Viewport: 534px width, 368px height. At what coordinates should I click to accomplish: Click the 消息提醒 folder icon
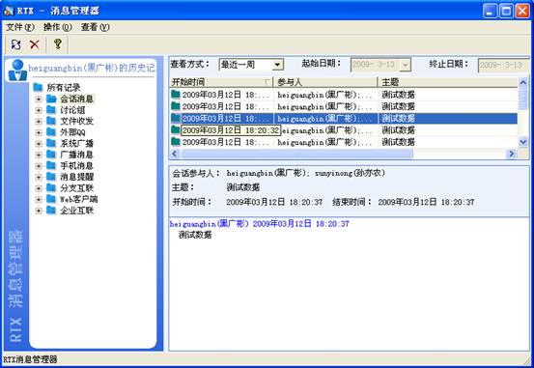[x=51, y=177]
